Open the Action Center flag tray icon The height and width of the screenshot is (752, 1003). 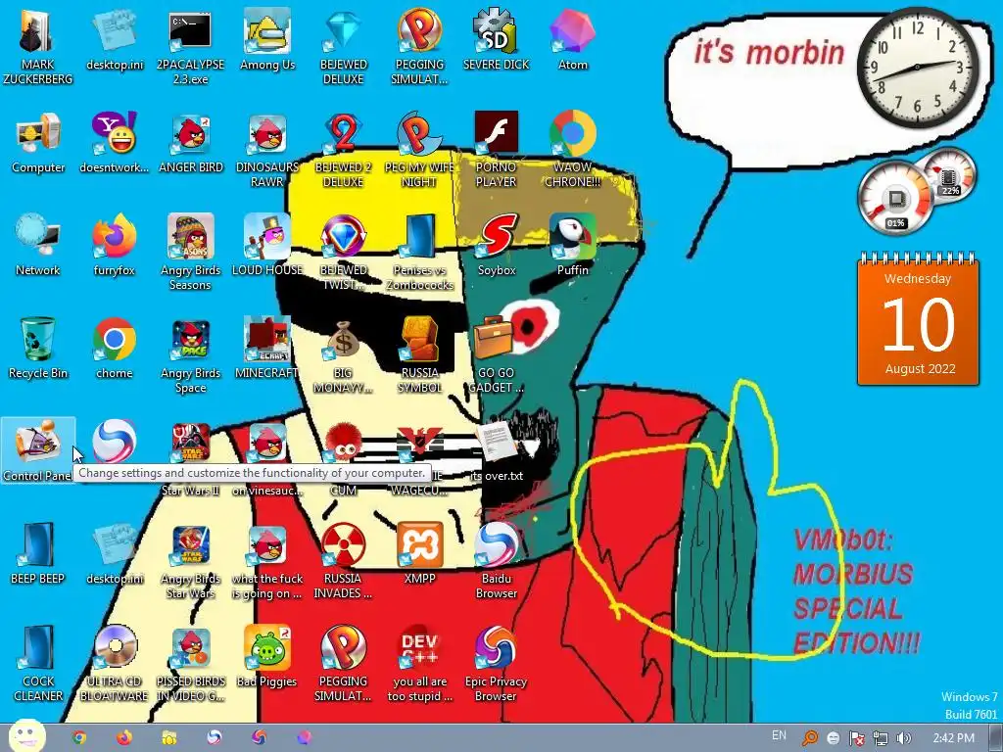click(x=856, y=738)
